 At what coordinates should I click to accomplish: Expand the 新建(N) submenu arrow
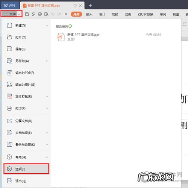coord(47,25)
